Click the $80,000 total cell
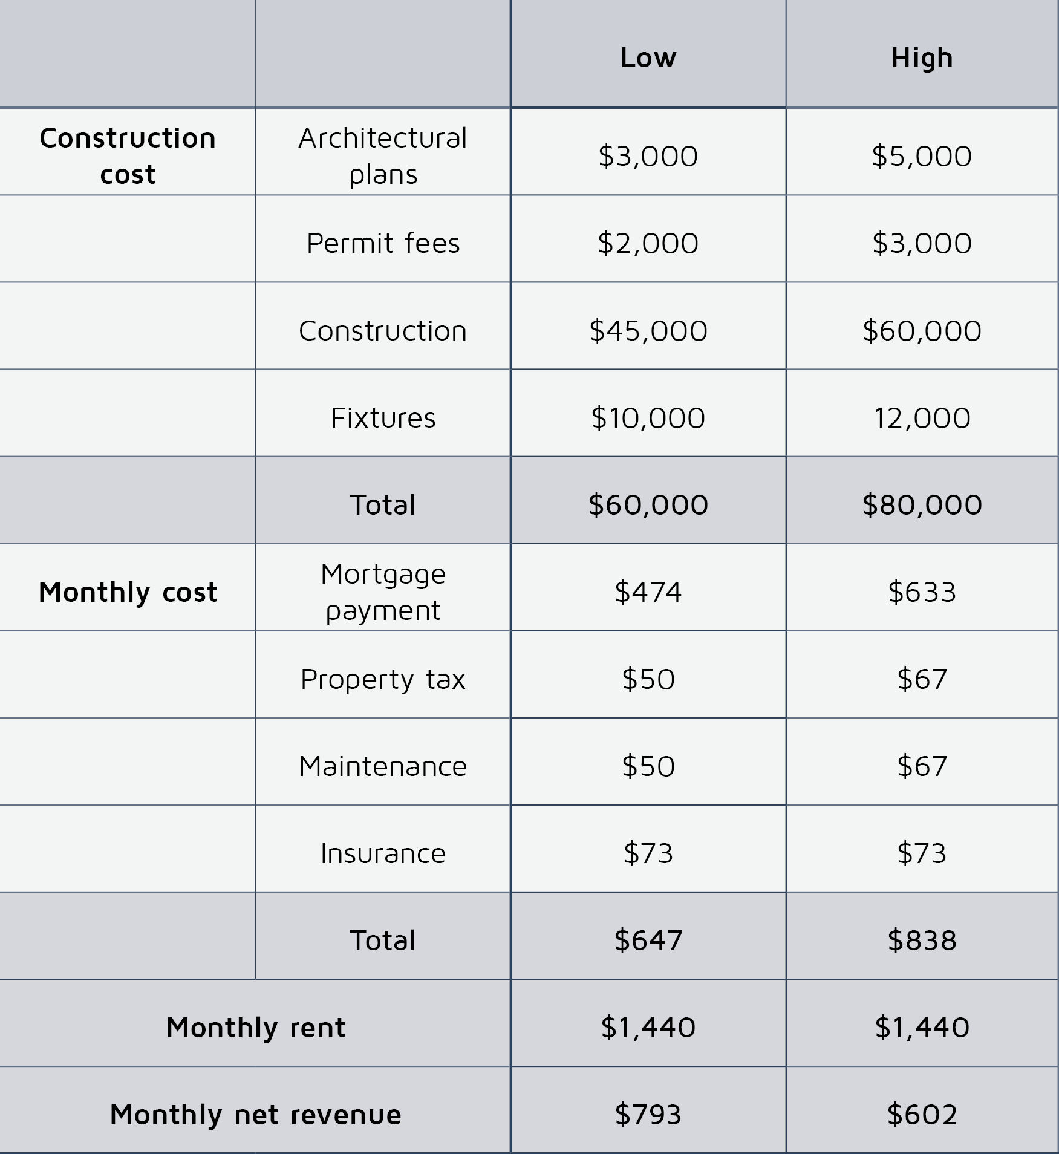Viewport: 1059px width, 1154px height. [x=922, y=504]
